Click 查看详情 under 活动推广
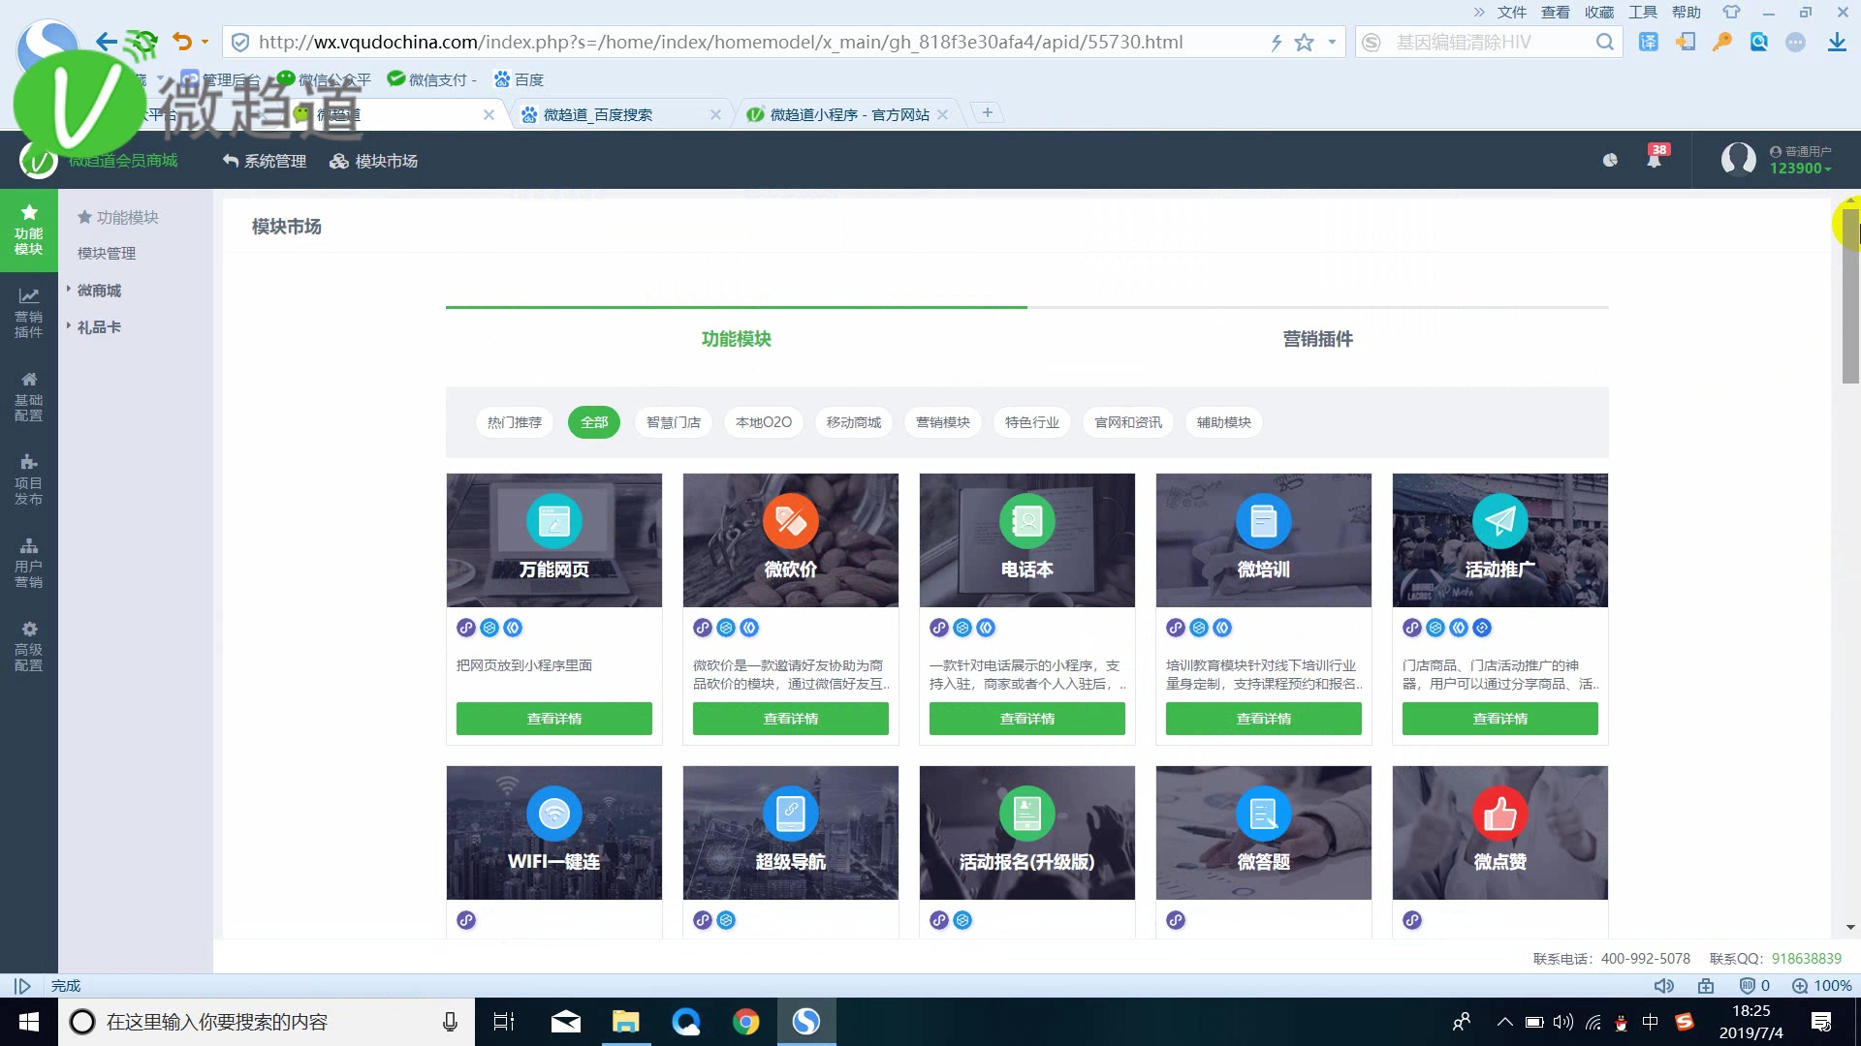The width and height of the screenshot is (1861, 1046). click(1500, 719)
